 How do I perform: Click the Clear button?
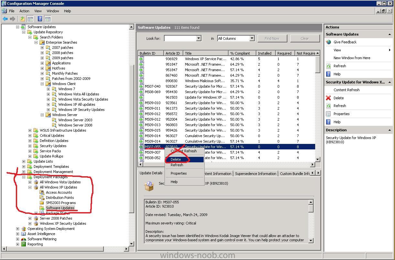[x=305, y=38]
